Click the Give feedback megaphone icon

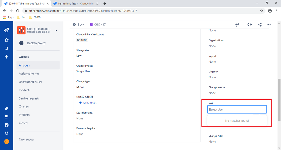pos(237,25)
